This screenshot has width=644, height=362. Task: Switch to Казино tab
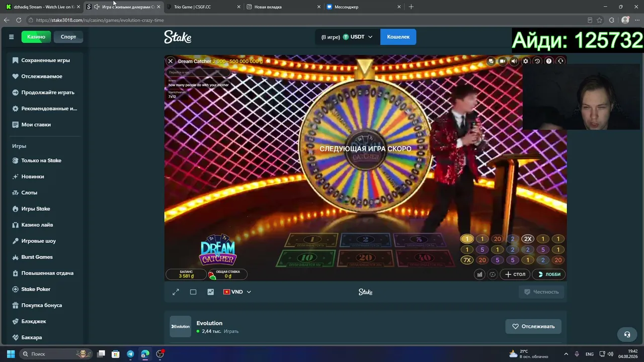point(36,37)
